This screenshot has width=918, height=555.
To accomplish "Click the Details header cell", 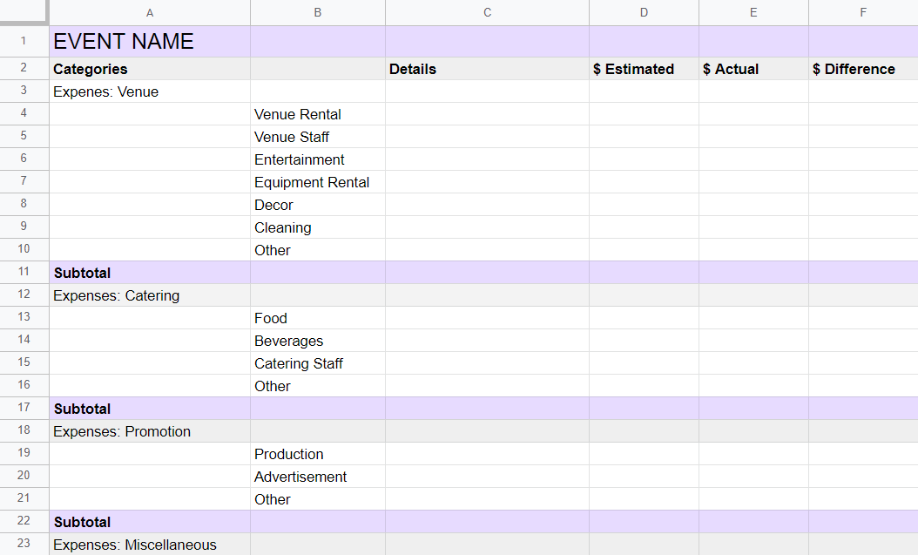I will tap(487, 69).
